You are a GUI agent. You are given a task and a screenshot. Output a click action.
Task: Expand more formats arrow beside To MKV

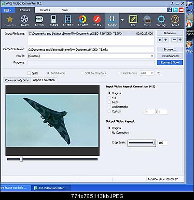[x=122, y=20]
